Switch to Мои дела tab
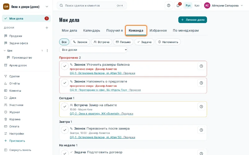 pos(69,30)
